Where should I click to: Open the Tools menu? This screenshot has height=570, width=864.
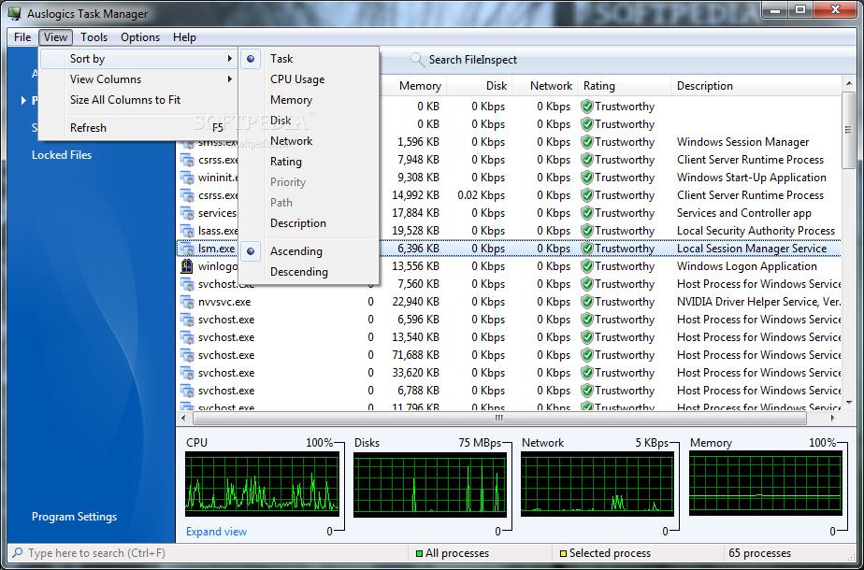94,36
